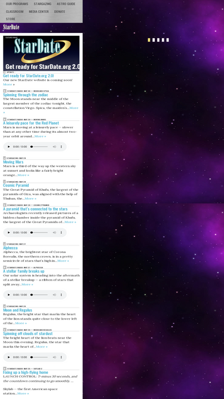Open article A stellar family breaks up
This screenshot has width=224, height=399.
[24, 271]
